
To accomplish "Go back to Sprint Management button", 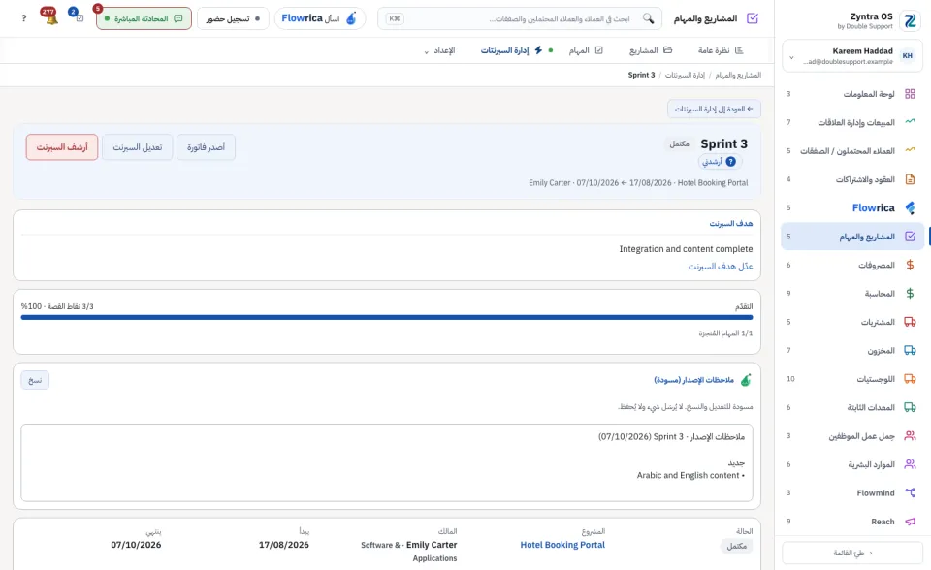I will pos(714,109).
